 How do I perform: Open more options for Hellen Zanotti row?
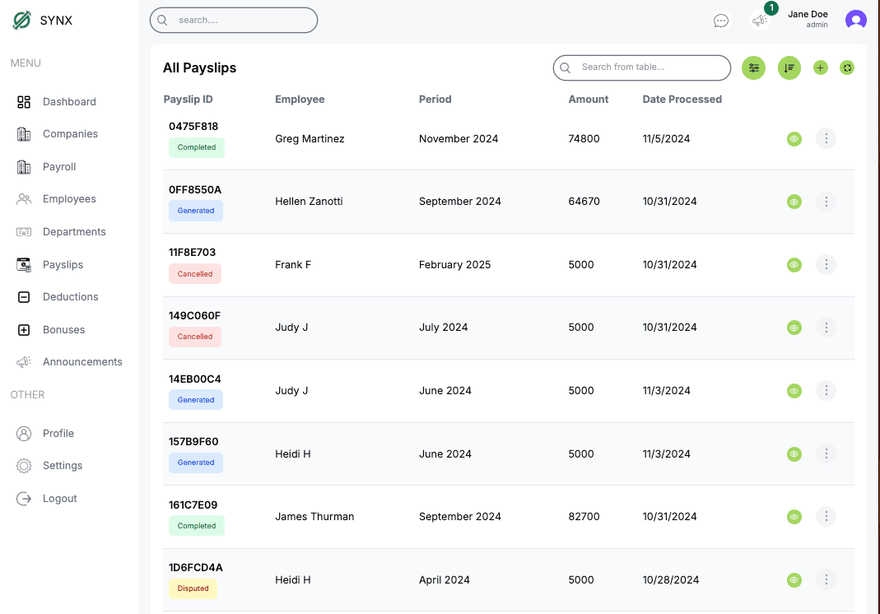pyautogui.click(x=826, y=202)
